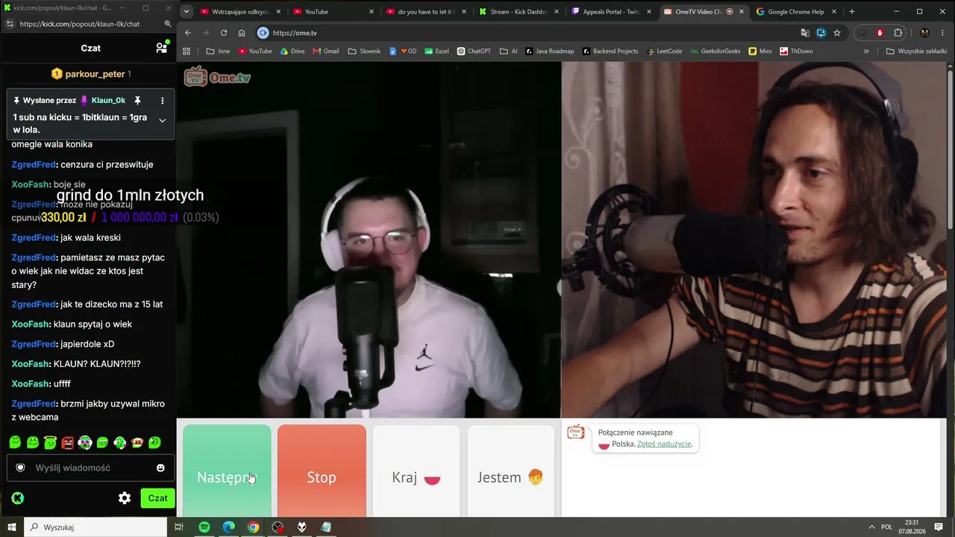This screenshot has width=955, height=537.
Task: Open the Chrome extensions puzzle menu
Action: [x=898, y=33]
